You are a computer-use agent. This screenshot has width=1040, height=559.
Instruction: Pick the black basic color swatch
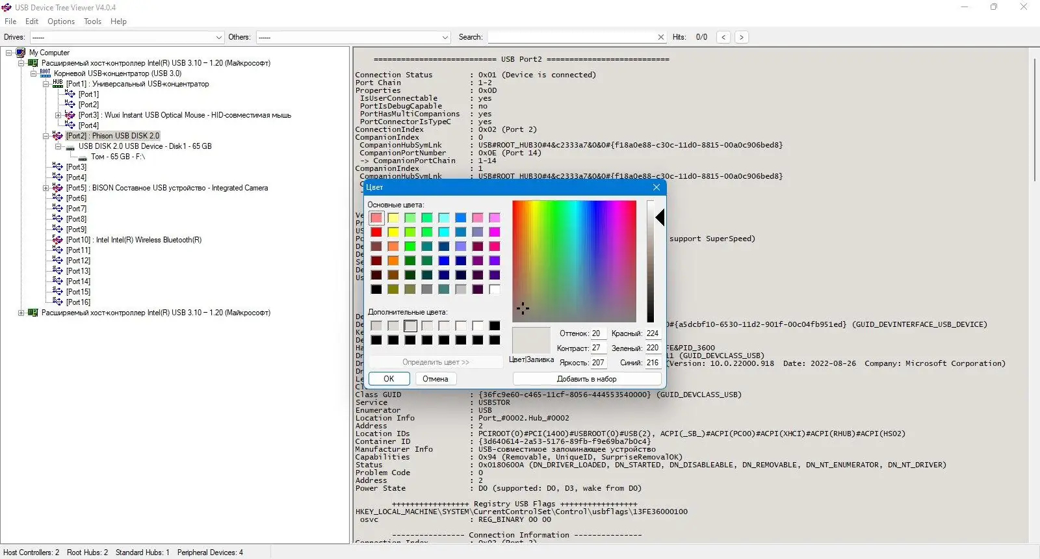pos(376,289)
